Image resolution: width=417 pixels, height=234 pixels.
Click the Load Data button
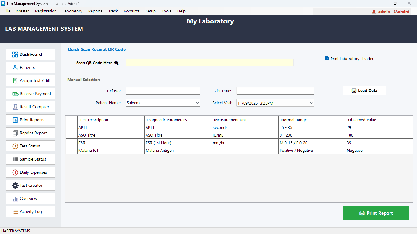coord(364,90)
